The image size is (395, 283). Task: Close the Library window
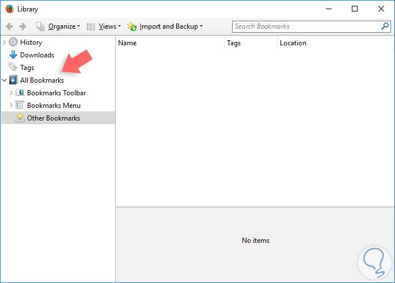pos(381,9)
